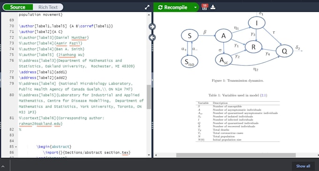This screenshot has height=171, width=319.
Task: Click PDF scrollbar left arrow
Action: pyautogui.click(x=156, y=155)
